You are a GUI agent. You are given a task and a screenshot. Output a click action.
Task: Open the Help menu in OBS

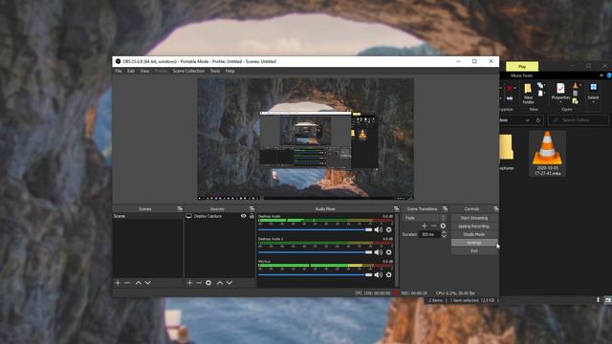click(229, 71)
